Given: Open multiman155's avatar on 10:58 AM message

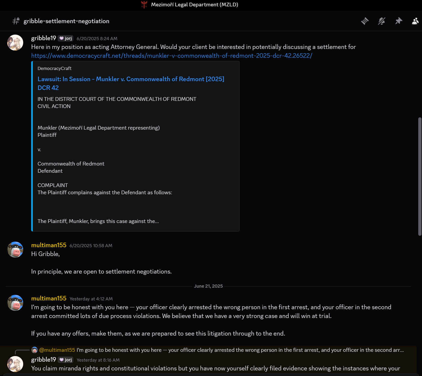Looking at the screenshot, I should click(x=15, y=250).
